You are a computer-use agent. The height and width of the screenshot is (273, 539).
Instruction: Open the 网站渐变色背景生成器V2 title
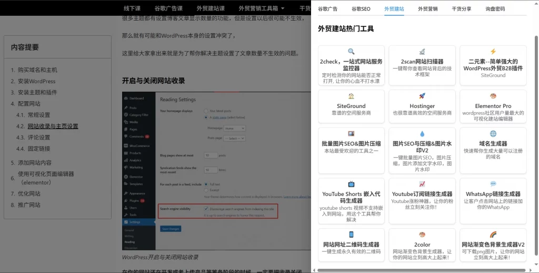pos(493,245)
